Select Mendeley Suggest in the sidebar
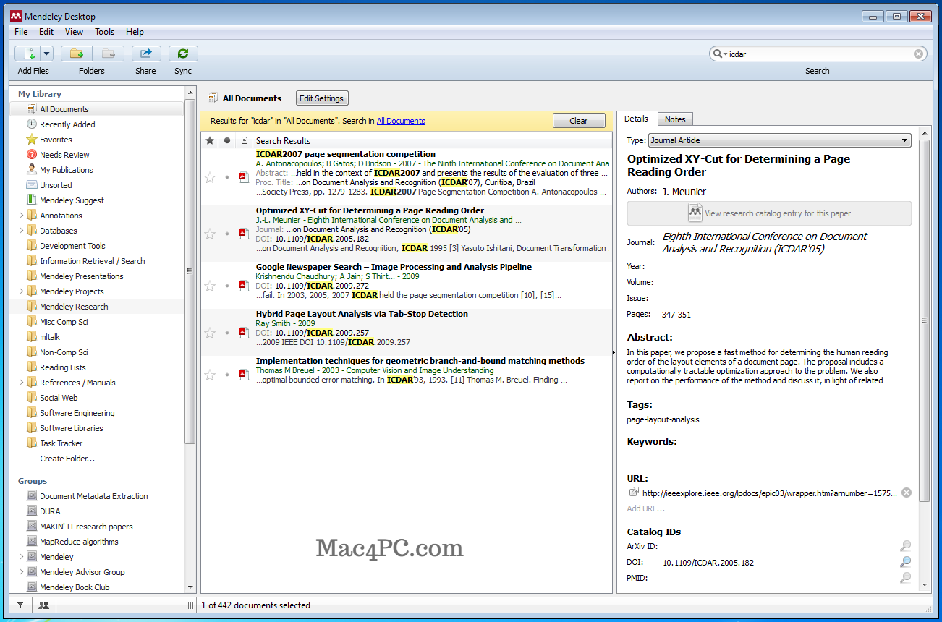942x622 pixels. [x=72, y=200]
